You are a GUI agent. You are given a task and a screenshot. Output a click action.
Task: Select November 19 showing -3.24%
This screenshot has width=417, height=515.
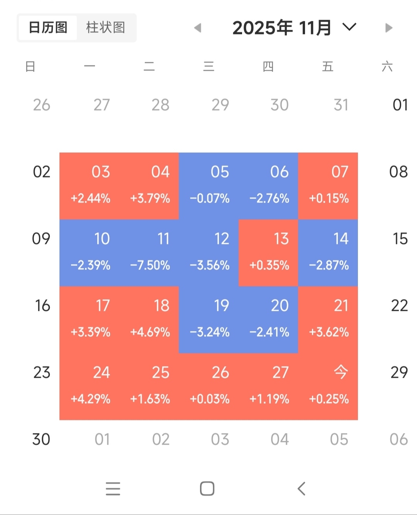coord(209,320)
